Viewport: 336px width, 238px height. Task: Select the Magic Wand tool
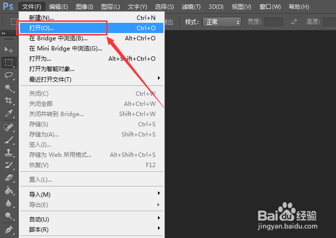[x=9, y=88]
